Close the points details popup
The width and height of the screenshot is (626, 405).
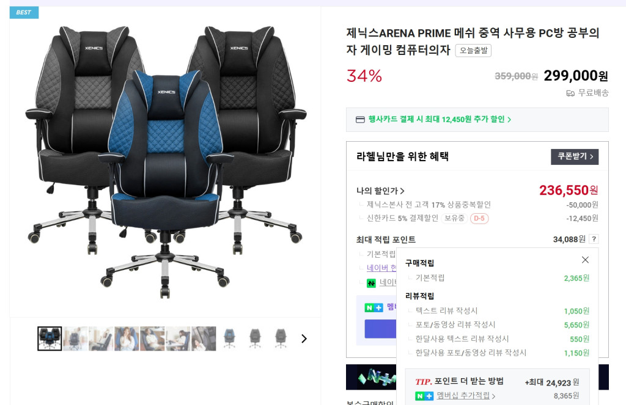[x=585, y=260]
